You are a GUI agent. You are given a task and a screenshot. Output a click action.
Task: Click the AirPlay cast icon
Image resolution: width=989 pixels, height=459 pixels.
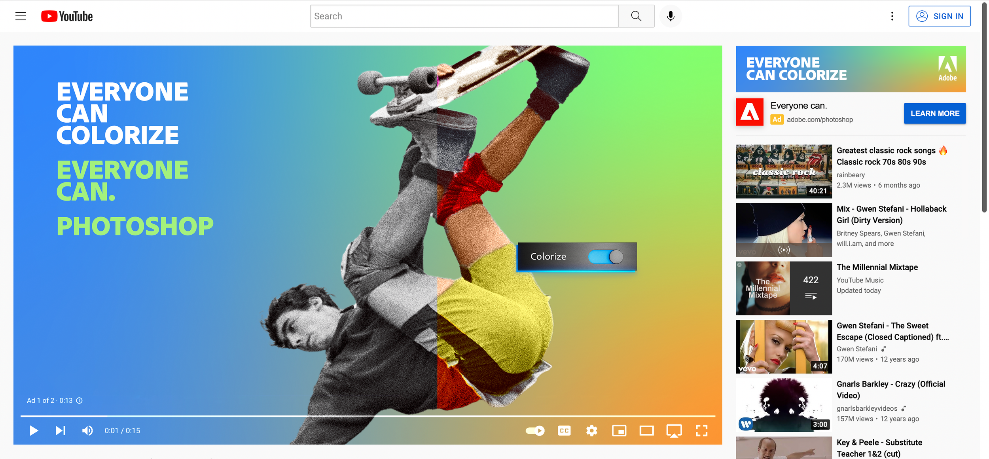click(x=674, y=431)
